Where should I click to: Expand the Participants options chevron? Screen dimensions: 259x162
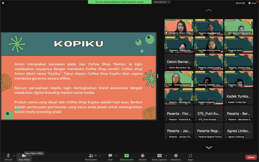[100, 156]
